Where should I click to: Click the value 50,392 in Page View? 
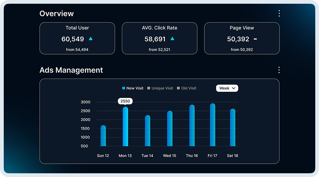click(238, 39)
